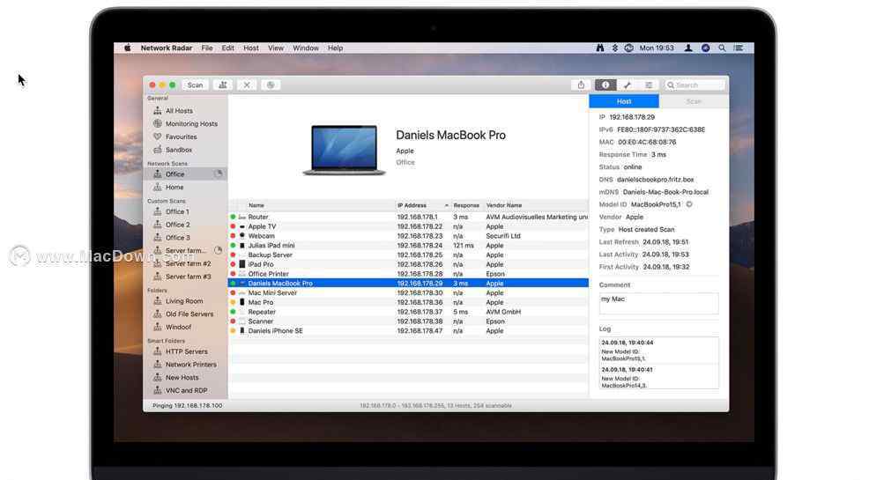Select the Office Printer row
This screenshot has height=480, width=869.
pos(408,274)
